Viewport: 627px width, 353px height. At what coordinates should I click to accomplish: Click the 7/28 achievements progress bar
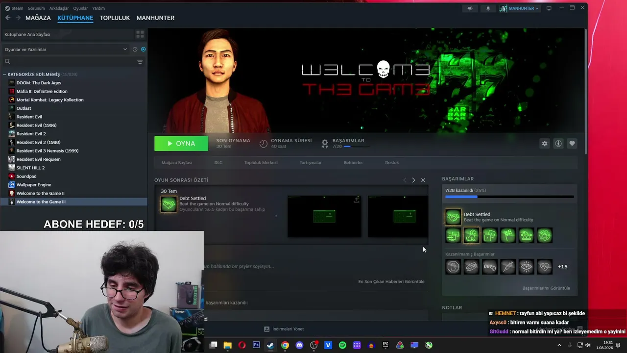509,197
